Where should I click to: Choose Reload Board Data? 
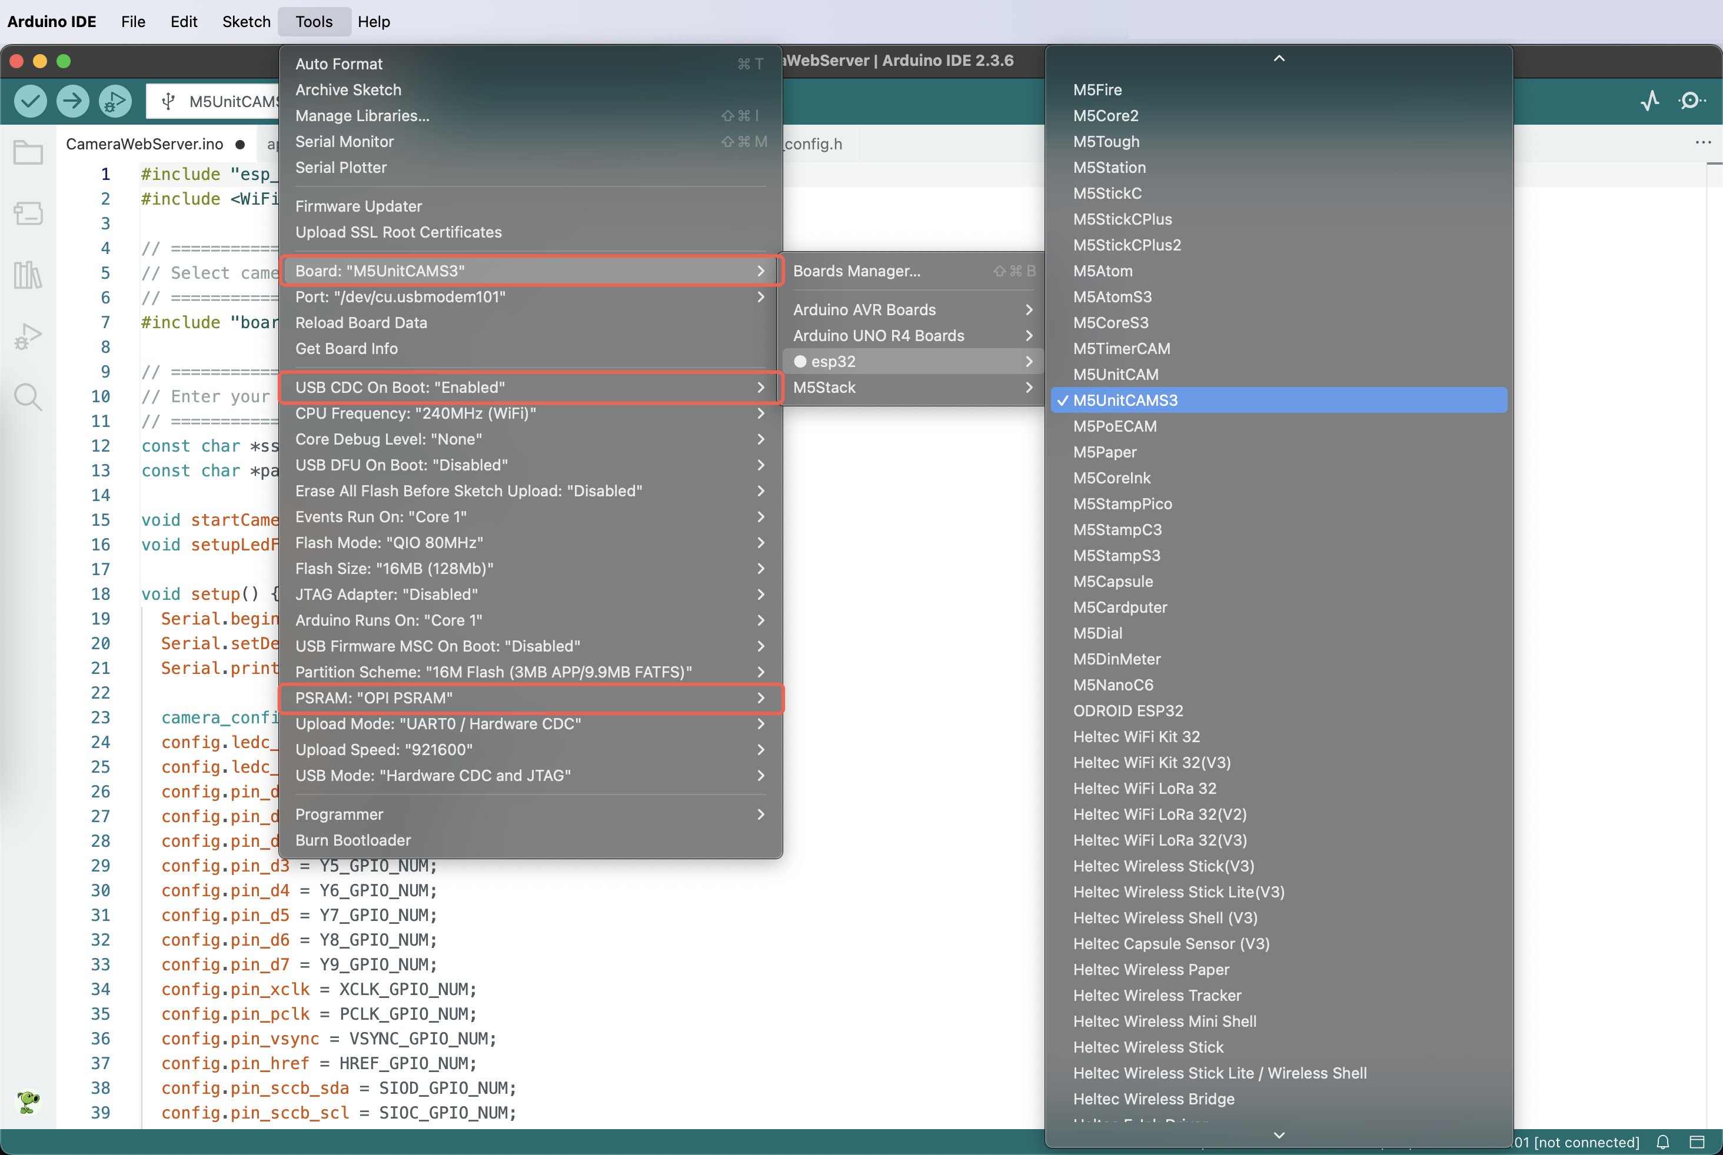click(x=531, y=323)
